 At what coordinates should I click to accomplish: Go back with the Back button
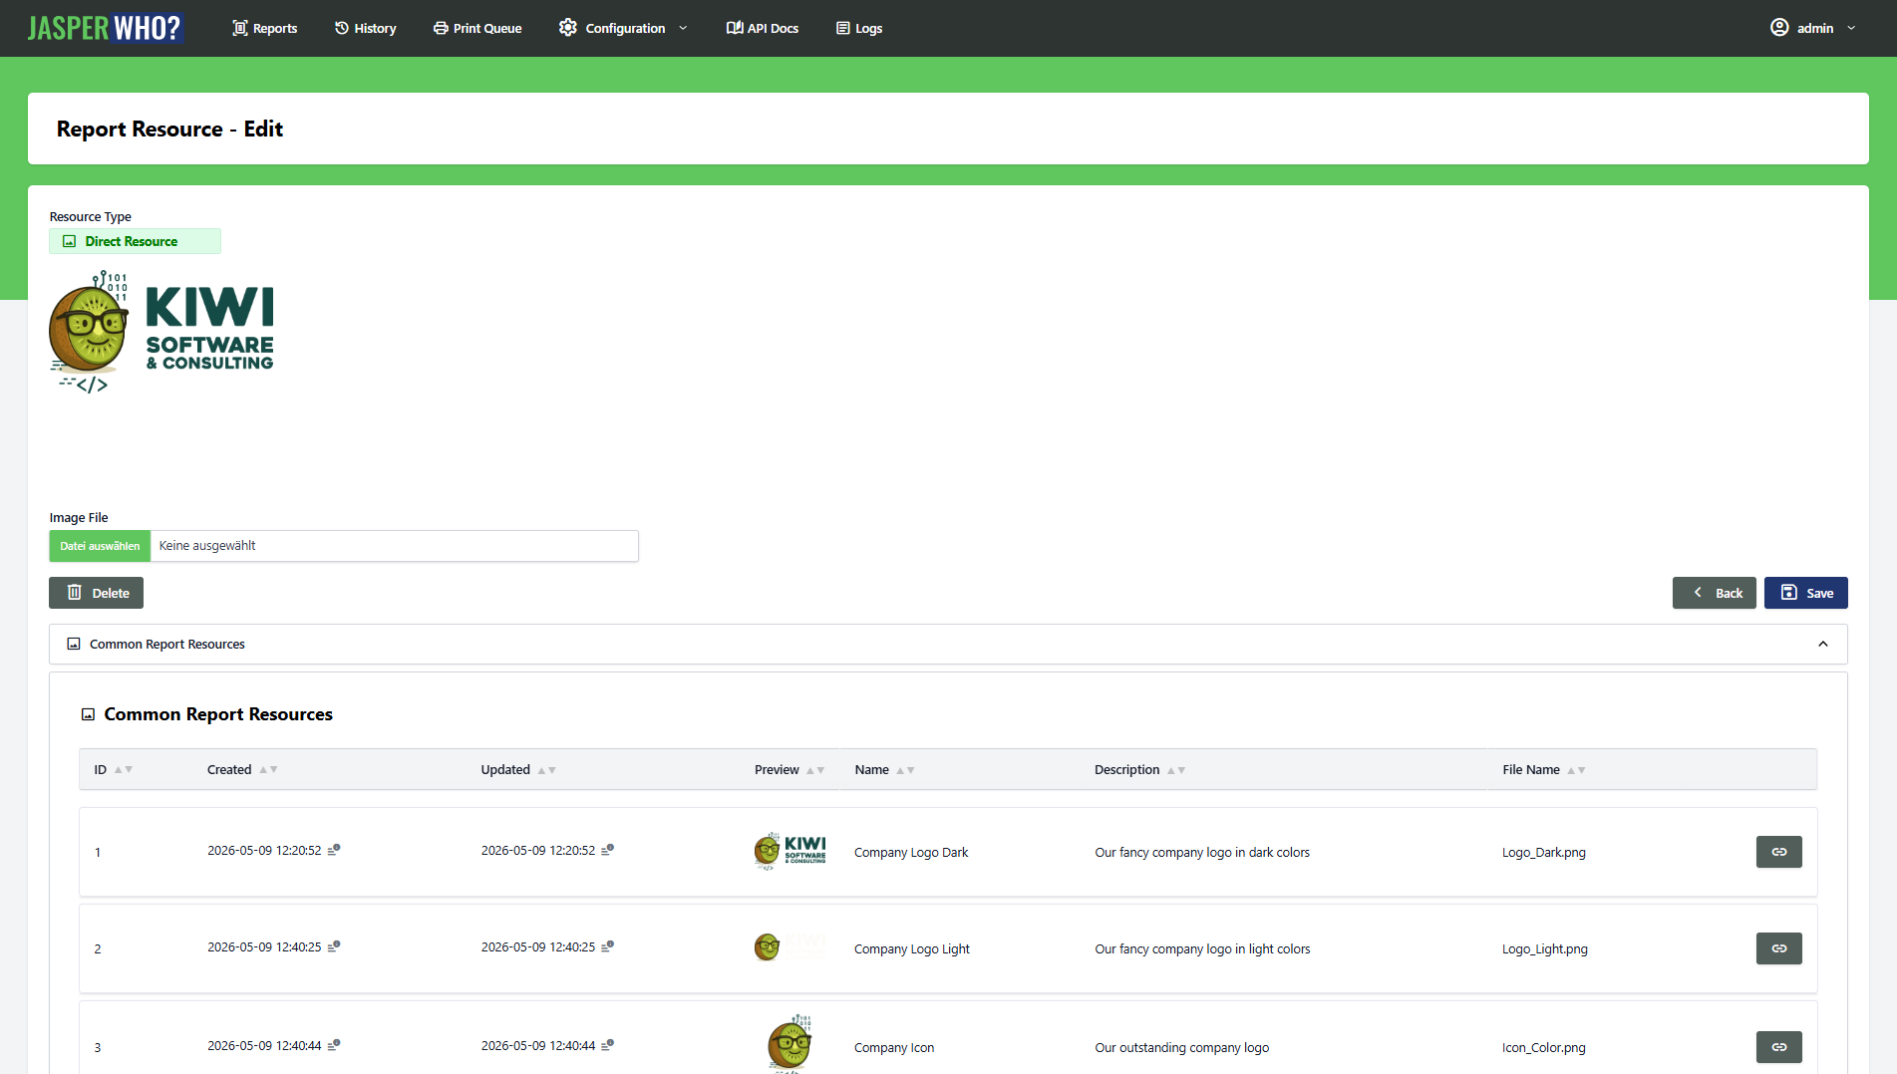click(1714, 593)
